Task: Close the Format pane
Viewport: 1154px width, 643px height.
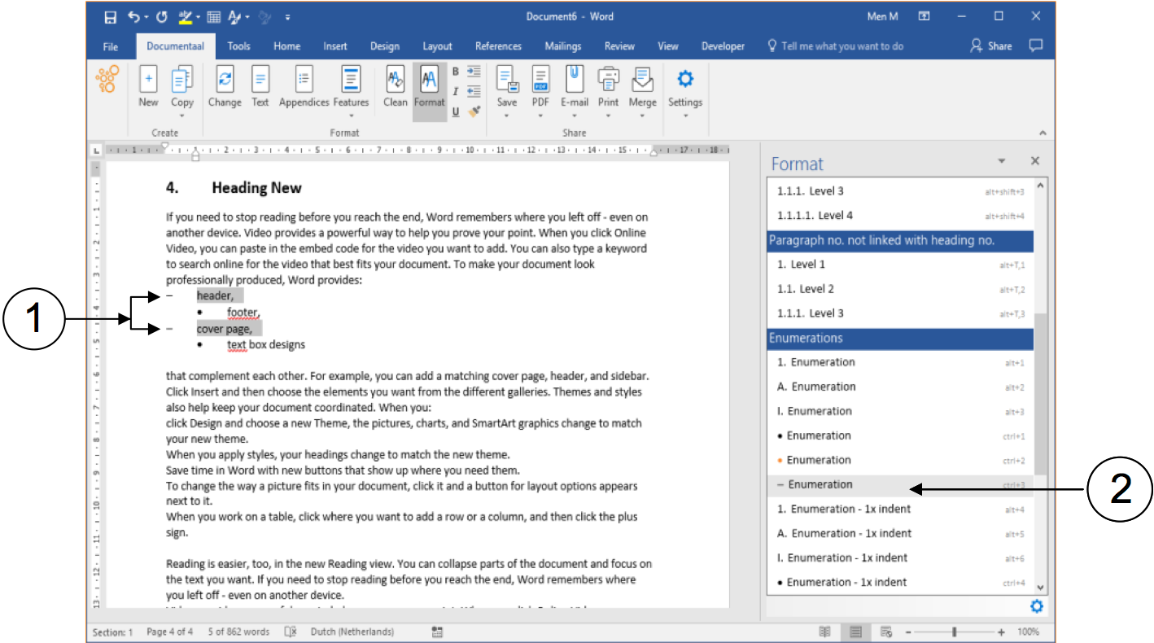Action: 1035,161
